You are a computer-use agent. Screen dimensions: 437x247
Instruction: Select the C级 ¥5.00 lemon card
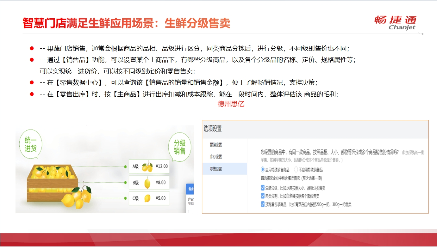(149, 198)
